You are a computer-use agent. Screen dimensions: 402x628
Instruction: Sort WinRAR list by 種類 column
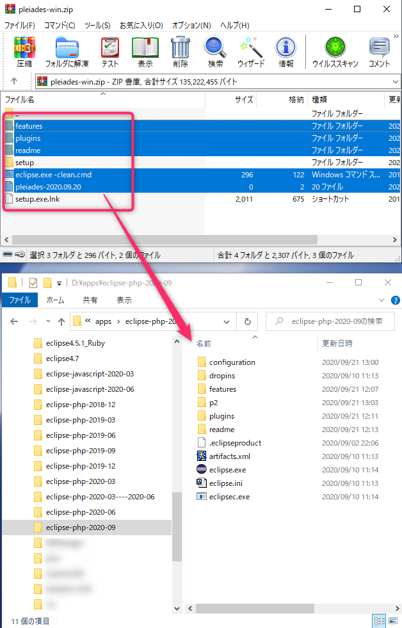pos(346,100)
